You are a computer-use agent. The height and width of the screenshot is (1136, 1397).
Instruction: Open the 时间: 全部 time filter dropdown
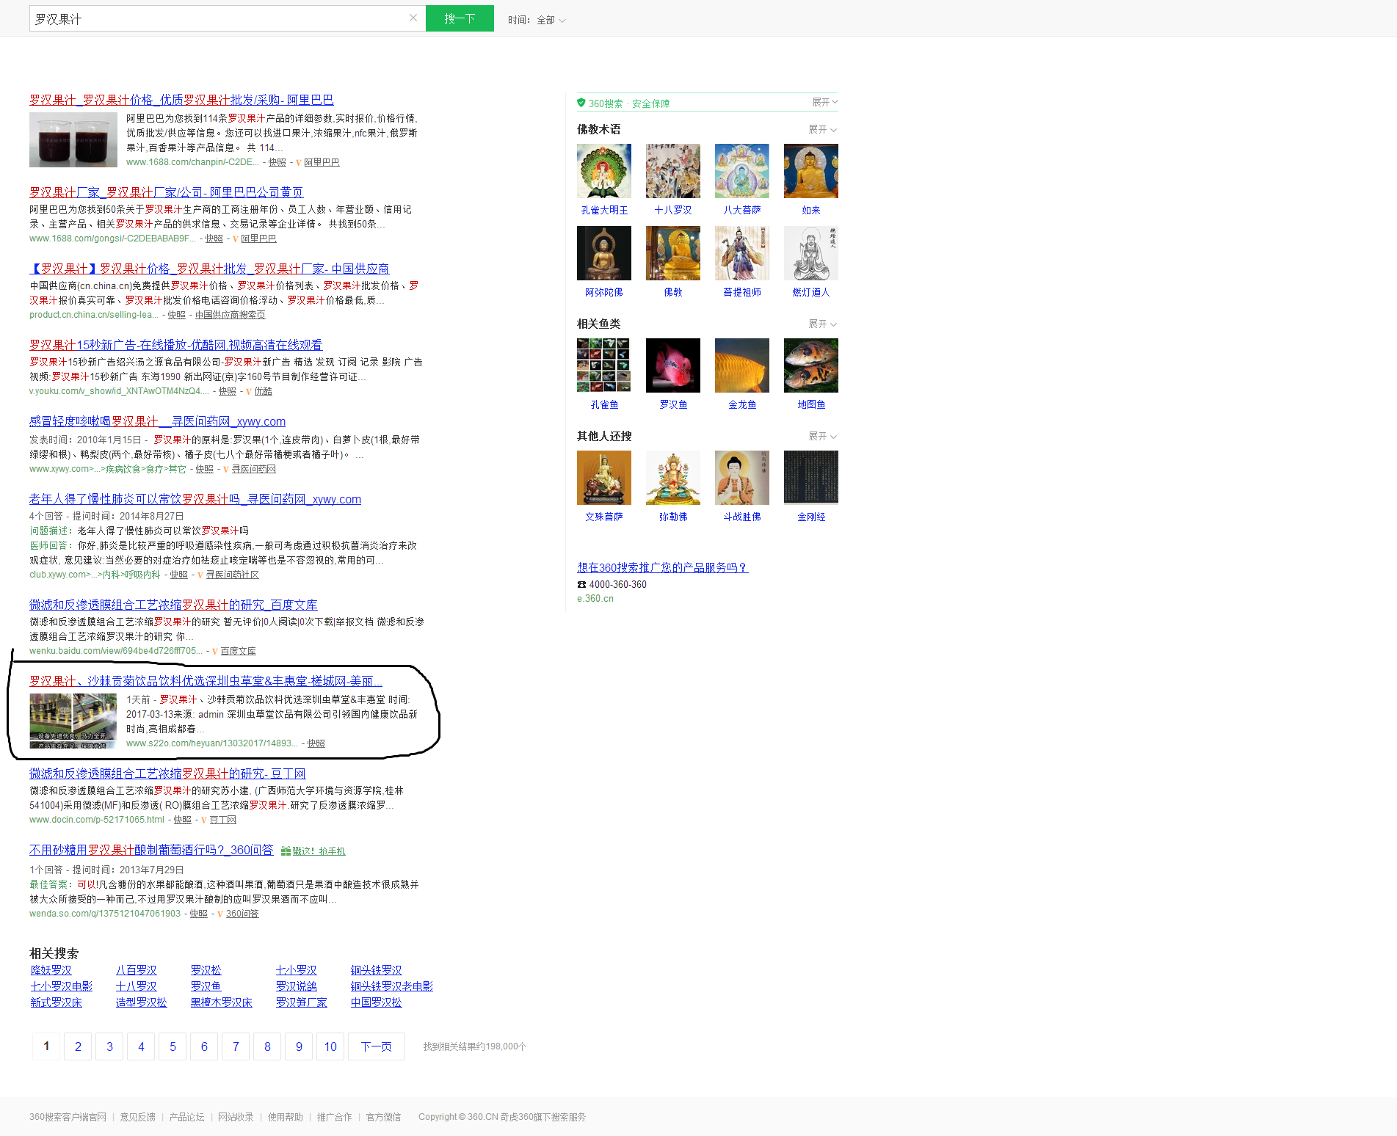537,20
